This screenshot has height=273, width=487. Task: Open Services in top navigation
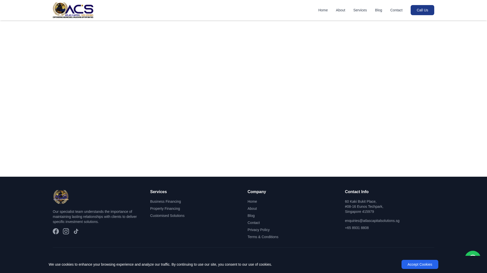[360, 10]
